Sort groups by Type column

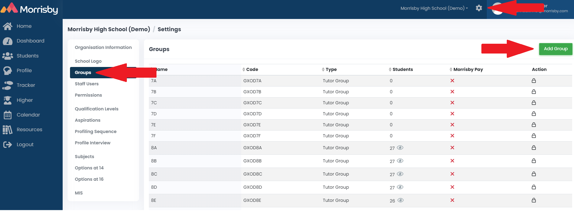(329, 69)
